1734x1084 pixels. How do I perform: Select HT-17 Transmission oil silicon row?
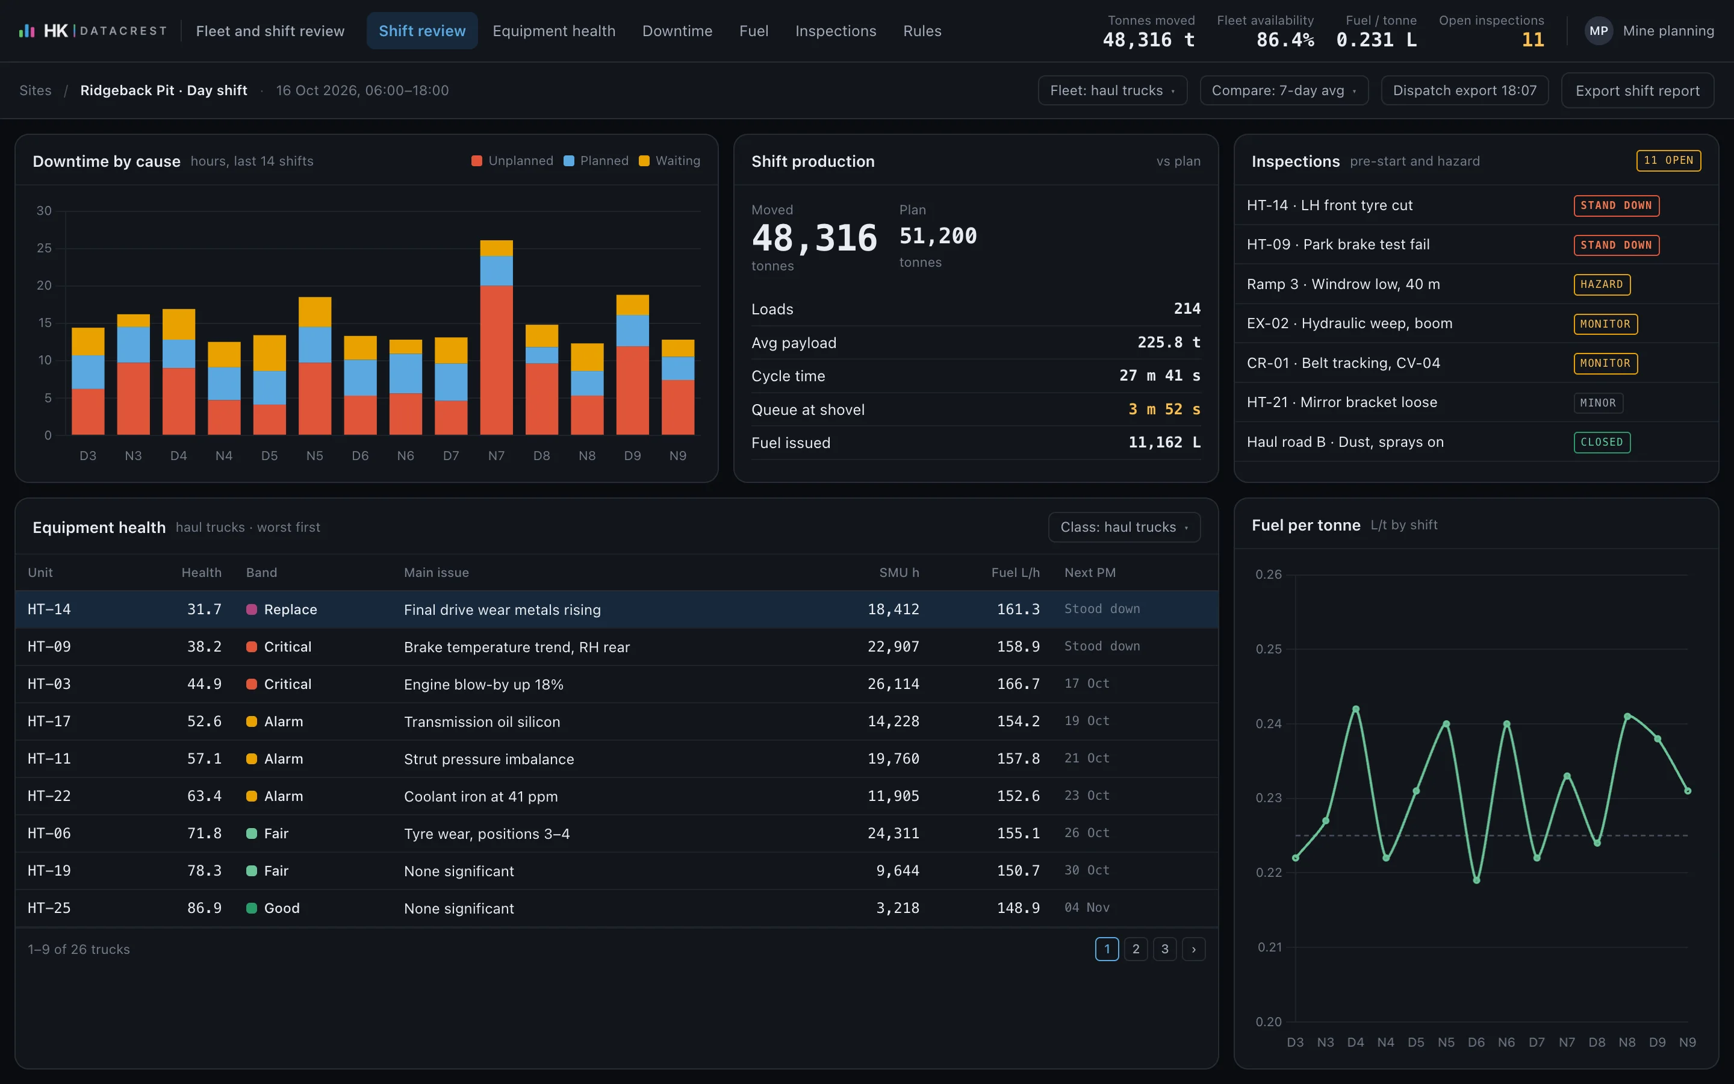(x=616, y=721)
